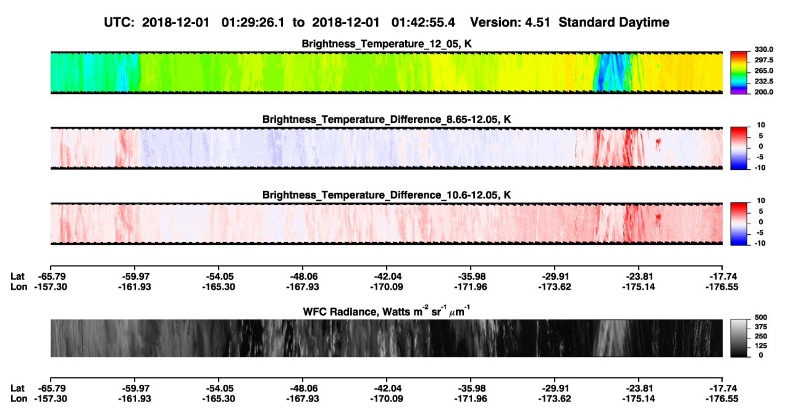Click the -157.30 longitude value under WFC Radiance image
The height and width of the screenshot is (412, 803).
(51, 399)
